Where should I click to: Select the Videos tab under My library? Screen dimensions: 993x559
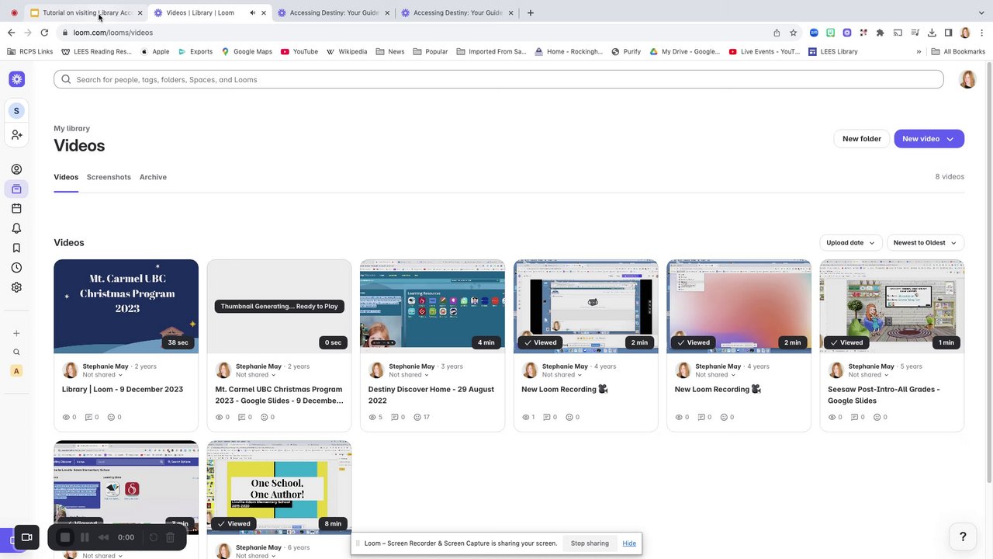[66, 177]
